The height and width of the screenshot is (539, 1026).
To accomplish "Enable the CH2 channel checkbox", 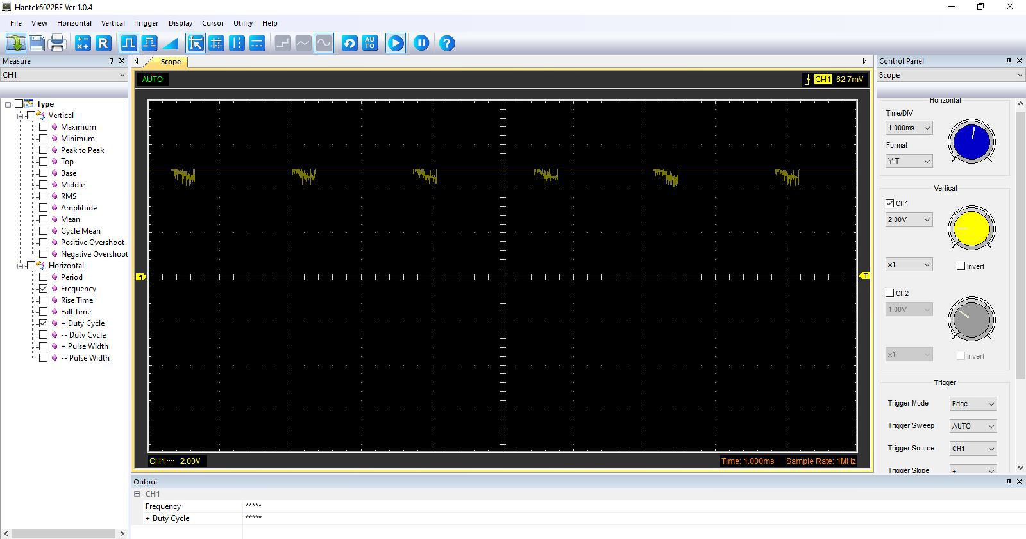I will pyautogui.click(x=889, y=293).
